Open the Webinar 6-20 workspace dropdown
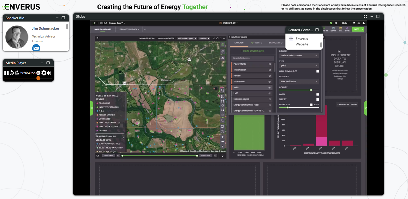Viewport: 408px width, 199px height. (229, 23)
